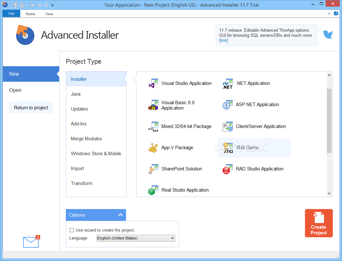342x261 pixels.
Task: Switch to the Home ribbon tab
Action: (x=30, y=14)
